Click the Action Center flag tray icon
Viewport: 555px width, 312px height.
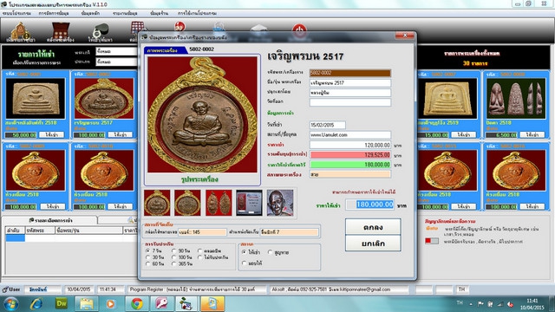coord(480,303)
